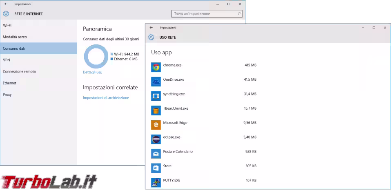Minimize the USO RETE window
Screen dimensions: 392x190
pyautogui.click(x=363, y=28)
